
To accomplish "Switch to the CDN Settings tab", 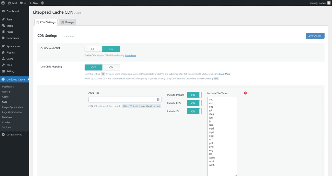I will [46, 22].
